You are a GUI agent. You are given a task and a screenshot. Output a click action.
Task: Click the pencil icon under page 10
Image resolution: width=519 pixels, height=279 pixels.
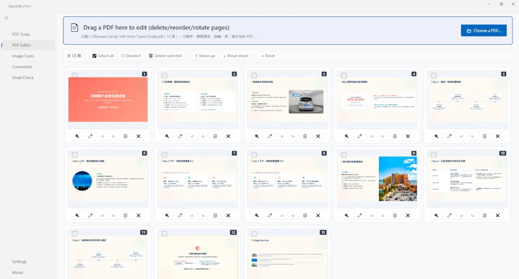pyautogui.click(x=449, y=215)
